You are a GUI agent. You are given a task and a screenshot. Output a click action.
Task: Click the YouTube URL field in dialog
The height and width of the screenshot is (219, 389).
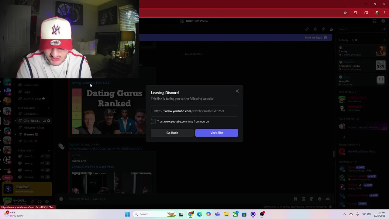(194, 111)
